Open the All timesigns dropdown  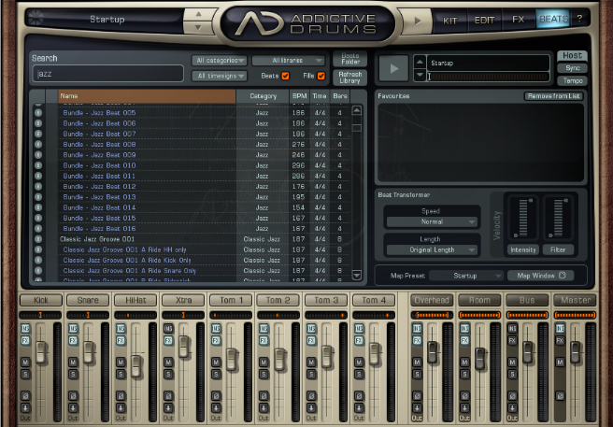coord(220,76)
